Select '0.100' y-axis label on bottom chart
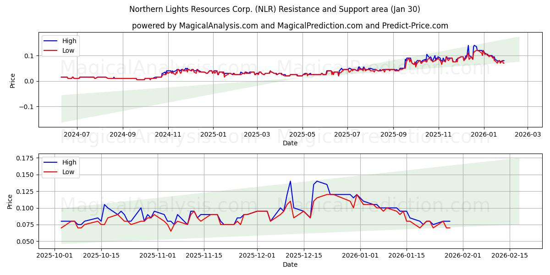 pos(26,208)
